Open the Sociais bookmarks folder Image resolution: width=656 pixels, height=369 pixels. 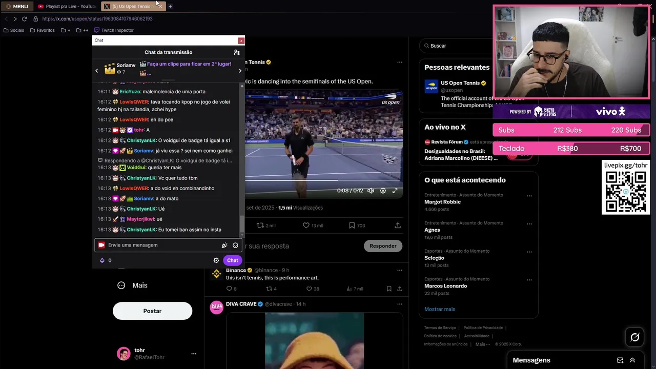click(x=14, y=30)
